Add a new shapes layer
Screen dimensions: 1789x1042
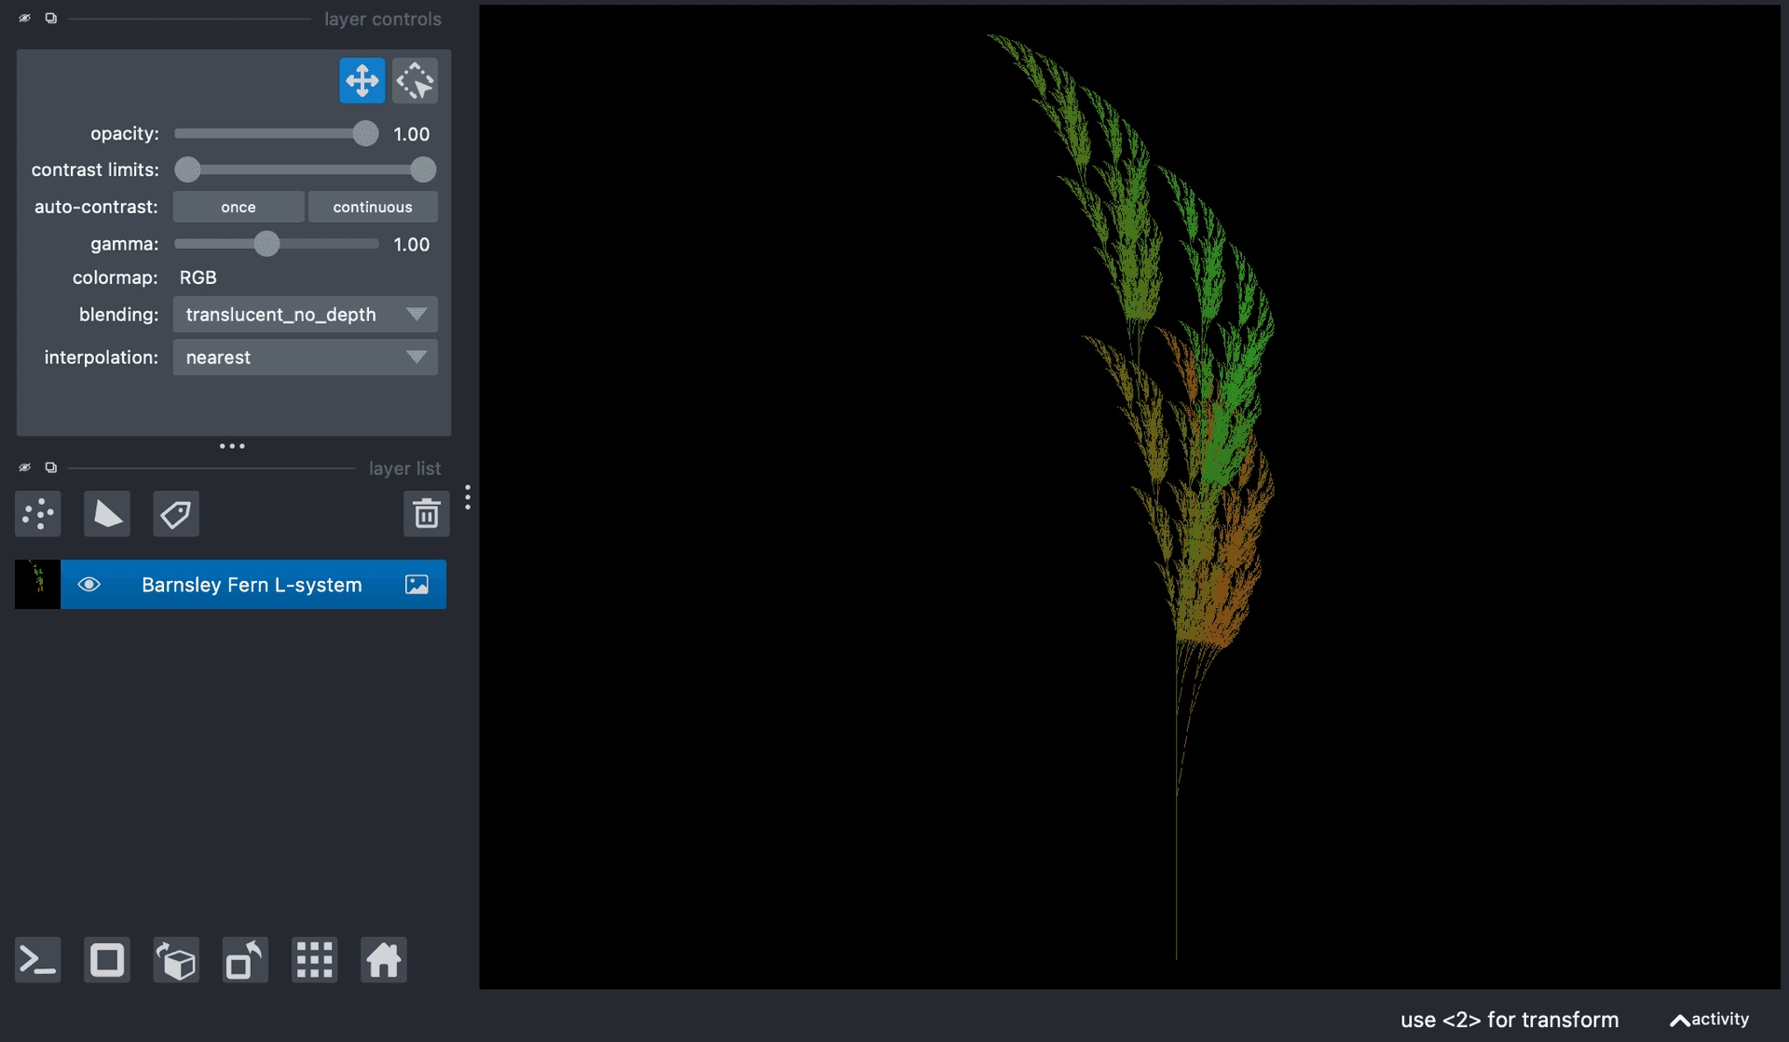pos(107,513)
